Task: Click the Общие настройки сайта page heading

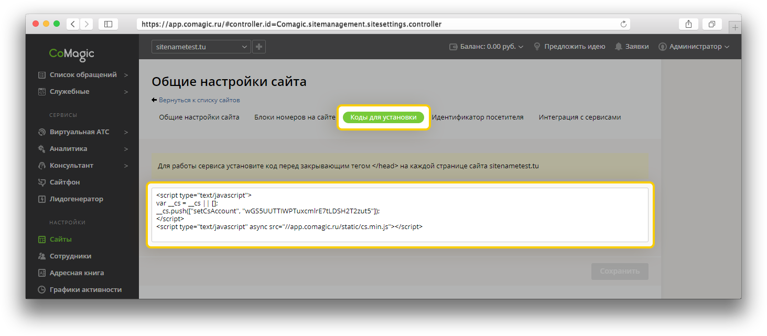Action: pyautogui.click(x=229, y=82)
